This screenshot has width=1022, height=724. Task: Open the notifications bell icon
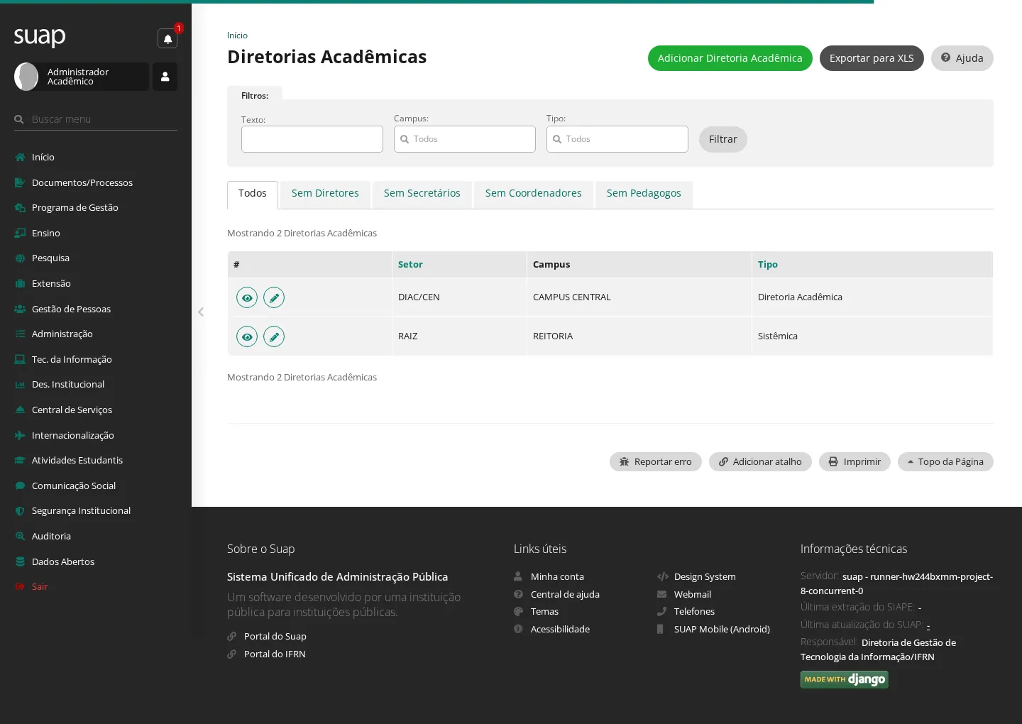pos(167,39)
